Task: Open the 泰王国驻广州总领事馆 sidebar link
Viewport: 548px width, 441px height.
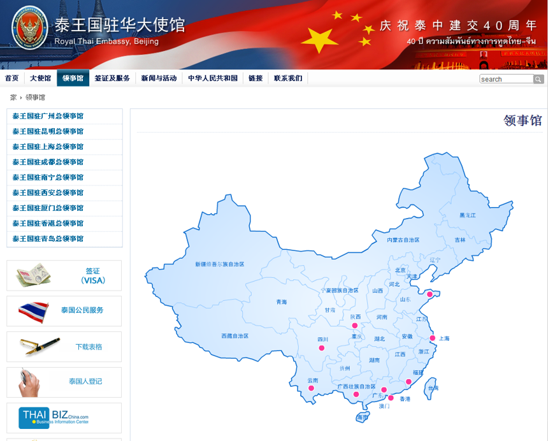Action: click(48, 116)
